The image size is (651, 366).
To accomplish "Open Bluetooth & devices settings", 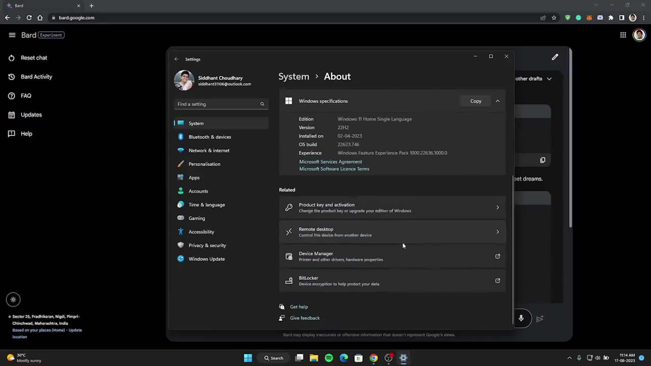I will coord(221,137).
